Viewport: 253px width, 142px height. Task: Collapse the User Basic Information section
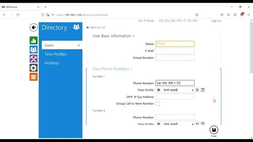pos(113,36)
